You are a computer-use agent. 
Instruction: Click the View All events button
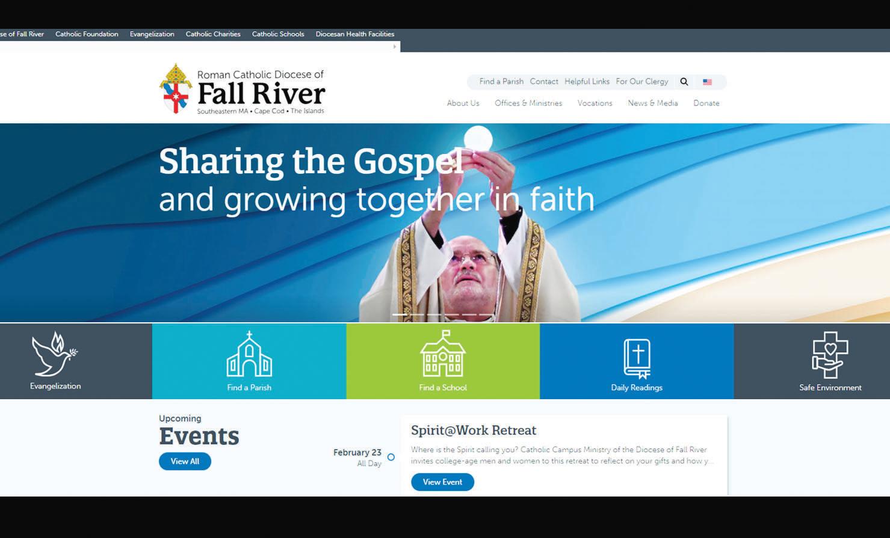(x=185, y=461)
